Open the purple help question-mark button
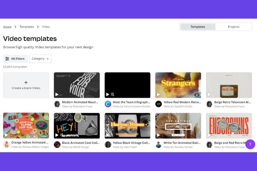The image size is (257, 171). [x=250, y=144]
